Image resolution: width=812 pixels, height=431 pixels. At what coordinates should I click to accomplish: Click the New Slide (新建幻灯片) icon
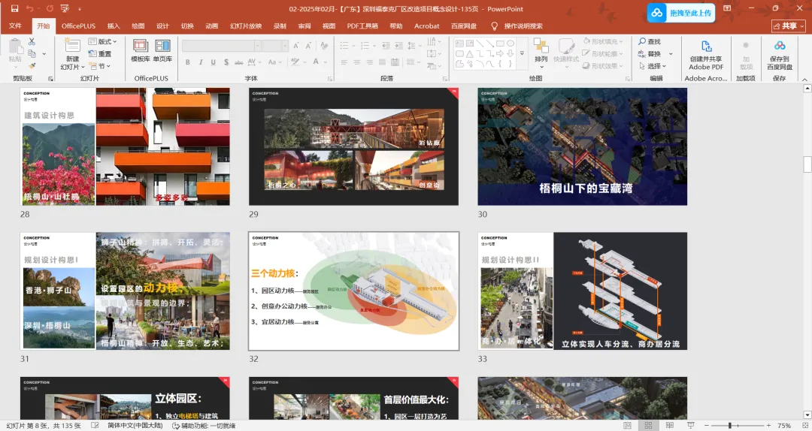pos(72,45)
